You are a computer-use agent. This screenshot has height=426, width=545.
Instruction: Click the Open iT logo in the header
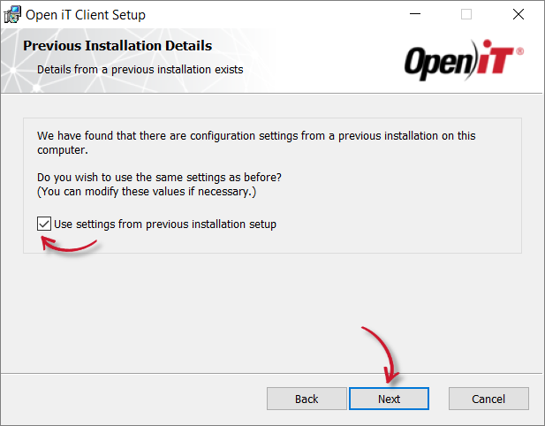pyautogui.click(x=463, y=61)
